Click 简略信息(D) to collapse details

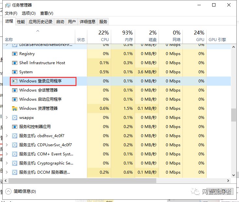coord(25,191)
